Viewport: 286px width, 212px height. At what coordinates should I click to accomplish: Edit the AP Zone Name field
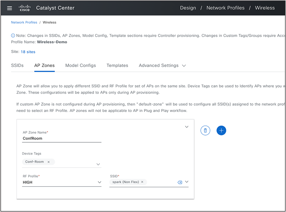(x=62, y=138)
